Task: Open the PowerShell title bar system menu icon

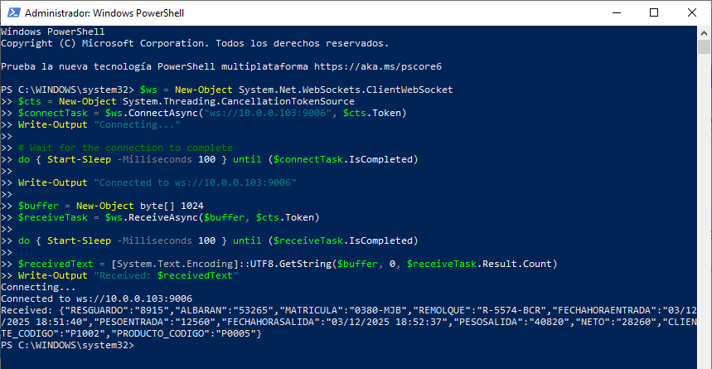Action: tap(12, 13)
